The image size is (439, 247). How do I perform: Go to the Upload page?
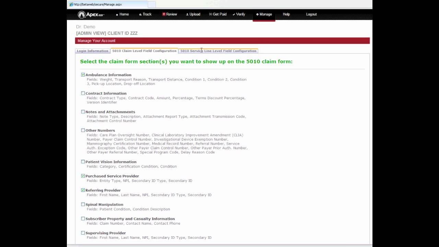coord(193,14)
